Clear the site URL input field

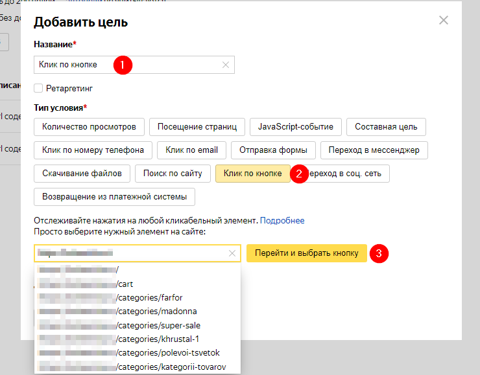pos(232,253)
